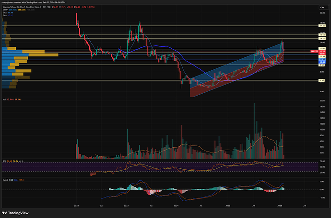Viewport: 331px width, 218px height.
Task: Open the CNY currency label on price axis
Action: (322, 7)
